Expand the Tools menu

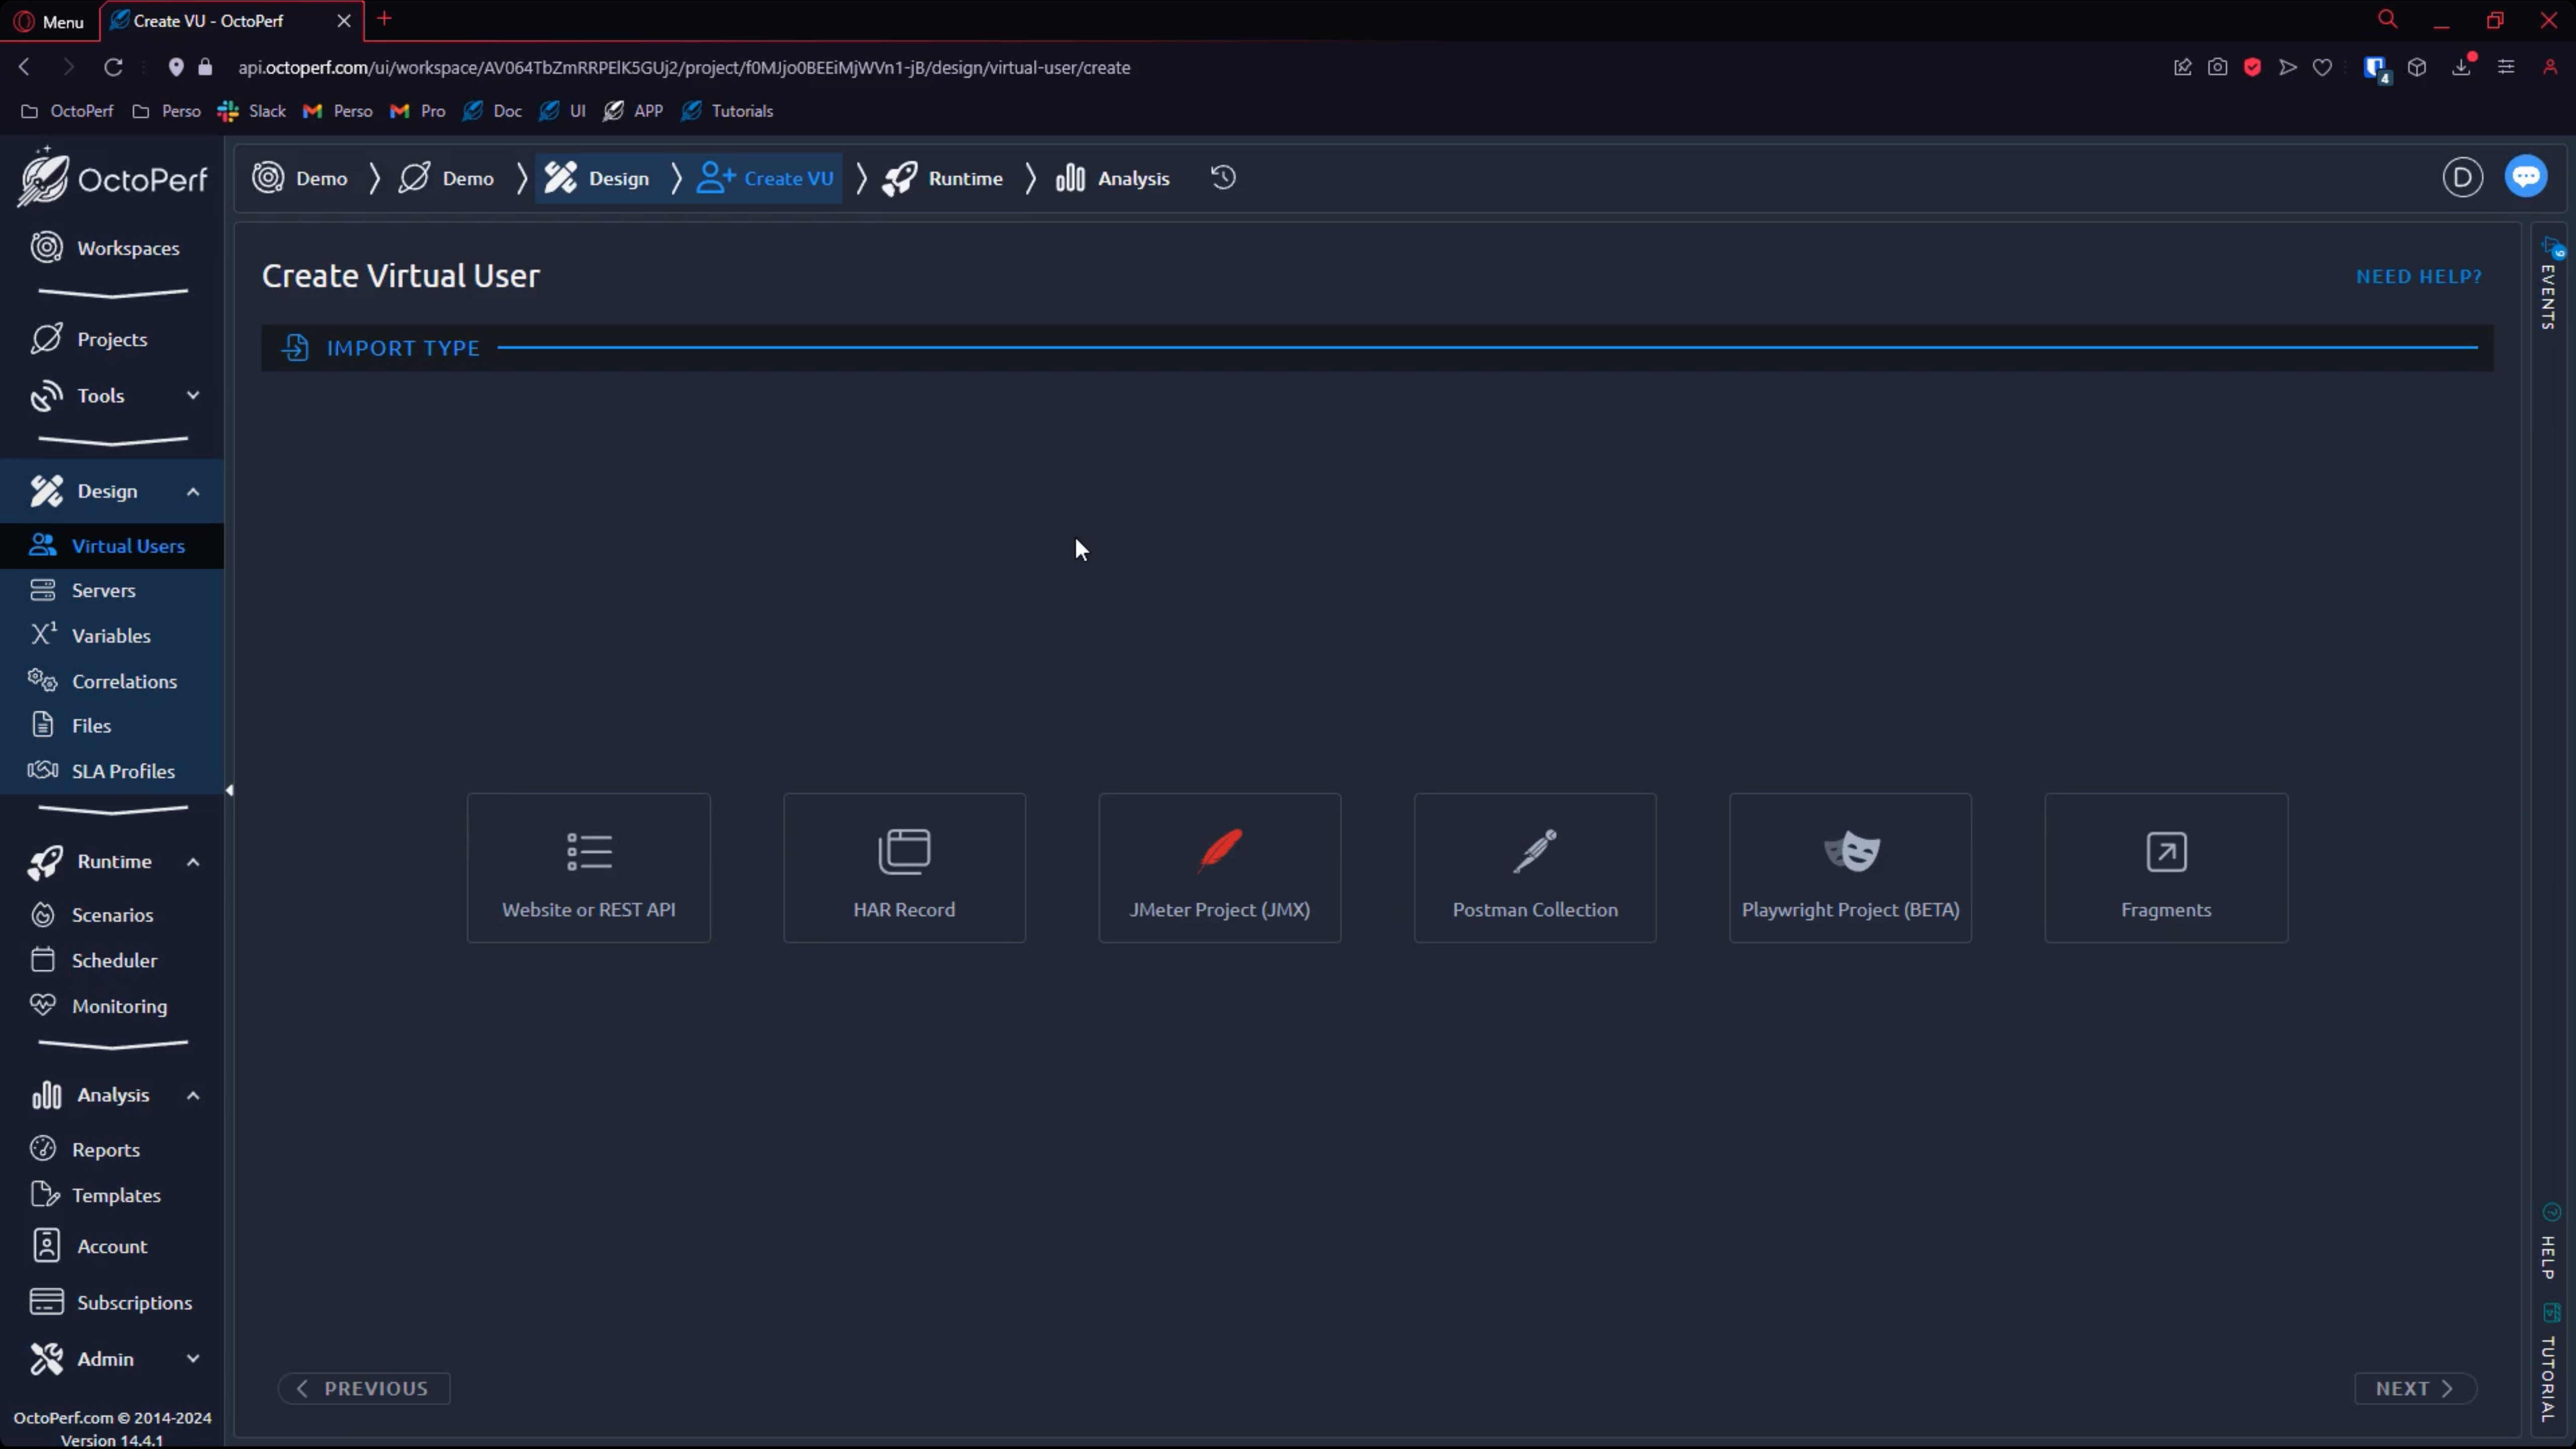[x=112, y=396]
